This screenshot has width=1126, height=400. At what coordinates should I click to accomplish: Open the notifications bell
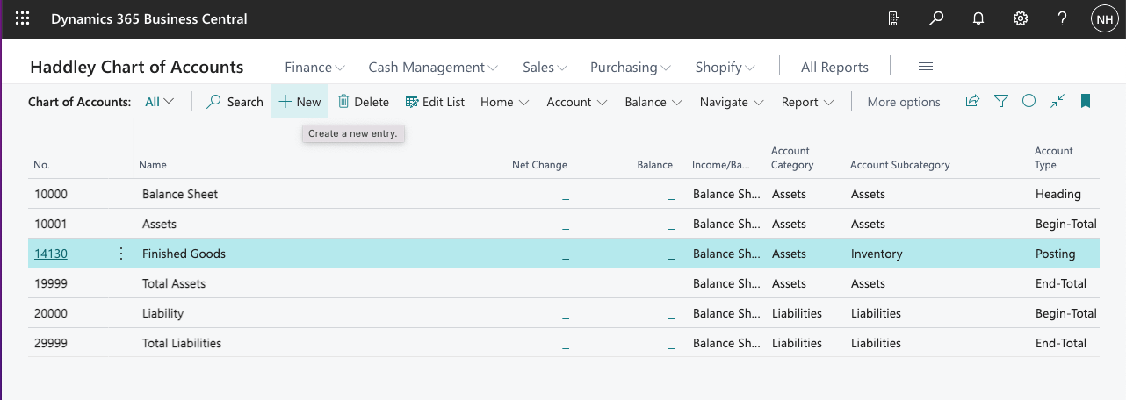[978, 18]
